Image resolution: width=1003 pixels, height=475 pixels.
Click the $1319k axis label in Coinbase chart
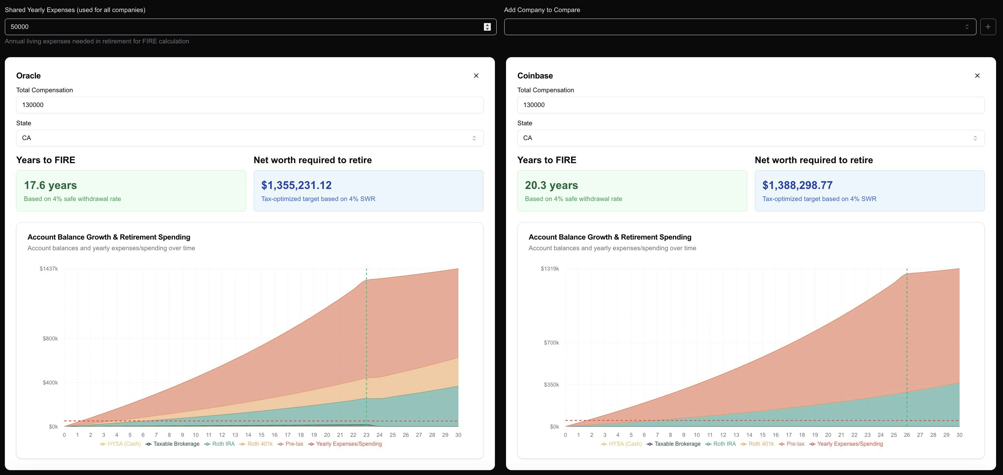pyautogui.click(x=550, y=268)
